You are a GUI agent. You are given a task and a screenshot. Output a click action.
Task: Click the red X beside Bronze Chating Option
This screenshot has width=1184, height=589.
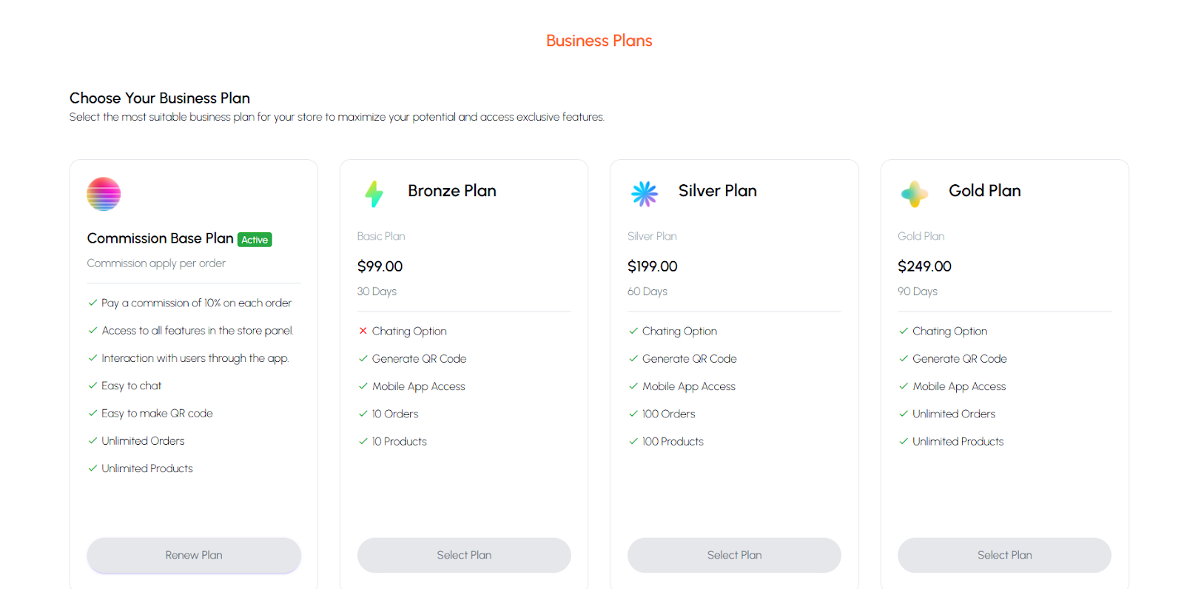coord(363,331)
